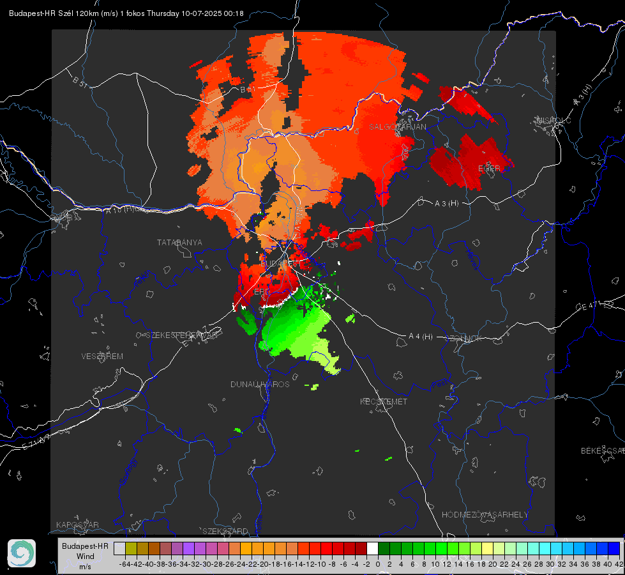625x575 pixels.
Task: Click the EGER city label
Action: point(489,169)
